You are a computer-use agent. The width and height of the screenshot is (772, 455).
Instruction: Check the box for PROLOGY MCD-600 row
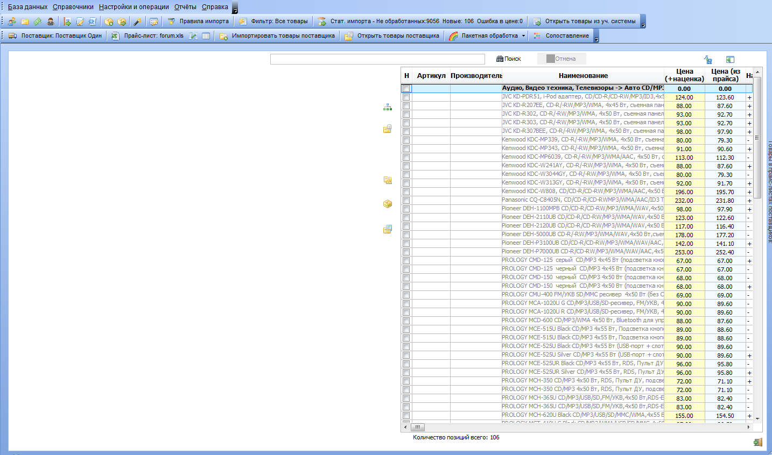click(406, 321)
